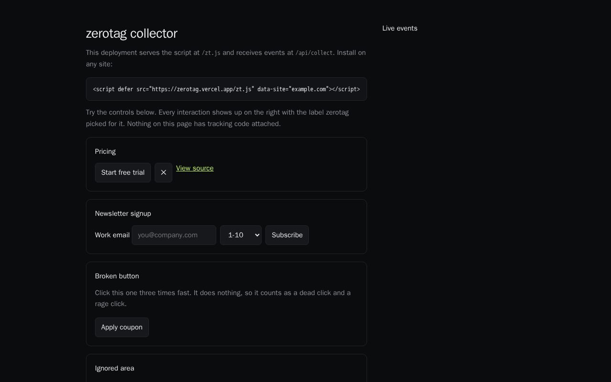Click the Ignored area card title
This screenshot has width=611, height=382.
[115, 368]
